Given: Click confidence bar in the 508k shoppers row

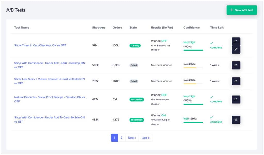Looking at the screenshot, I should click(193, 68).
